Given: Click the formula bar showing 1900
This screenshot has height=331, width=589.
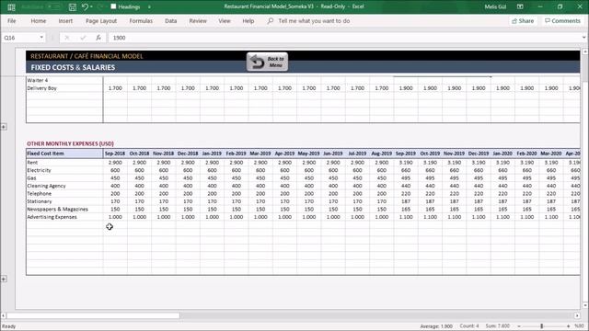Looking at the screenshot, I should [343, 38].
